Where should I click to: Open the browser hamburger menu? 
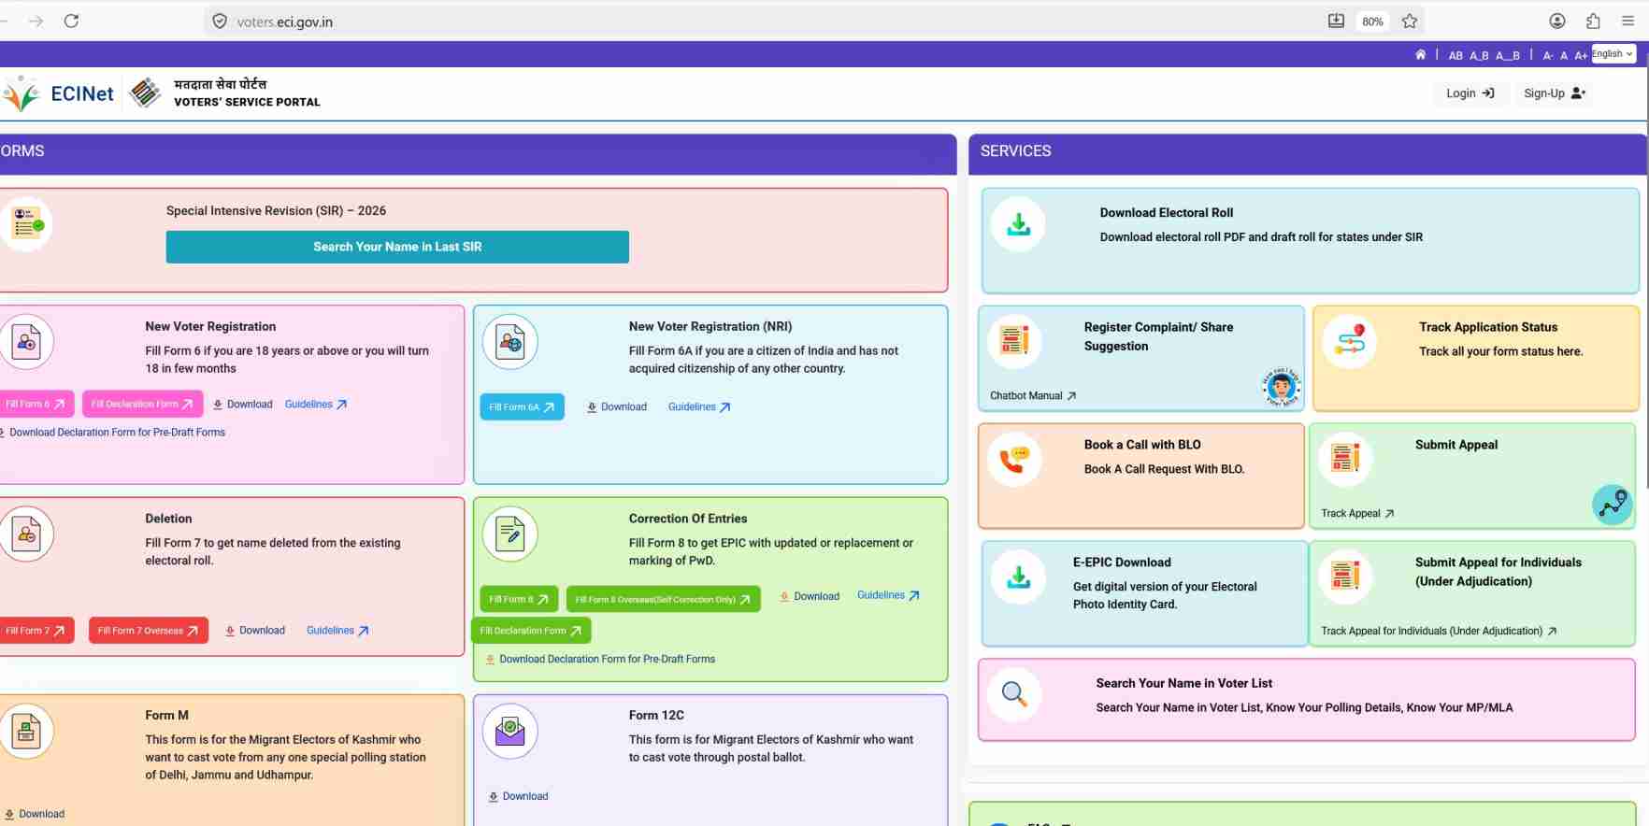[x=1627, y=21]
